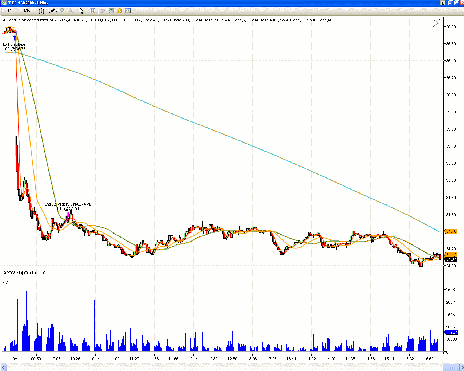This screenshot has width=464, height=371.
Task: Click the Exit on close 36.73 annotation
Action: tap(14, 47)
